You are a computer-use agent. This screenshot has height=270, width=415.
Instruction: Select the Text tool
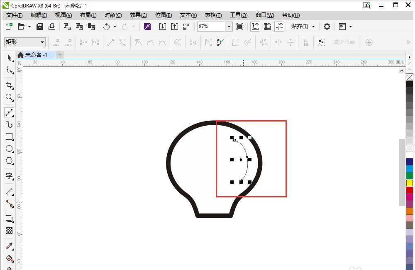click(10, 176)
